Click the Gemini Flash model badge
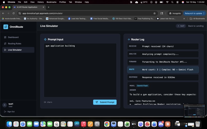 pyautogui.click(x=142, y=86)
